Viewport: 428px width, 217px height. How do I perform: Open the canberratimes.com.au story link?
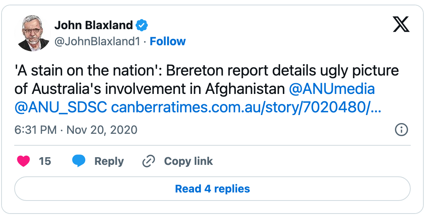pyautogui.click(x=246, y=108)
